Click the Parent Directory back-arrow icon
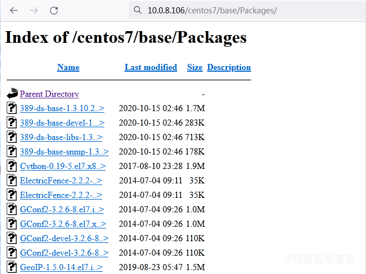The image size is (366, 274). tap(12, 93)
